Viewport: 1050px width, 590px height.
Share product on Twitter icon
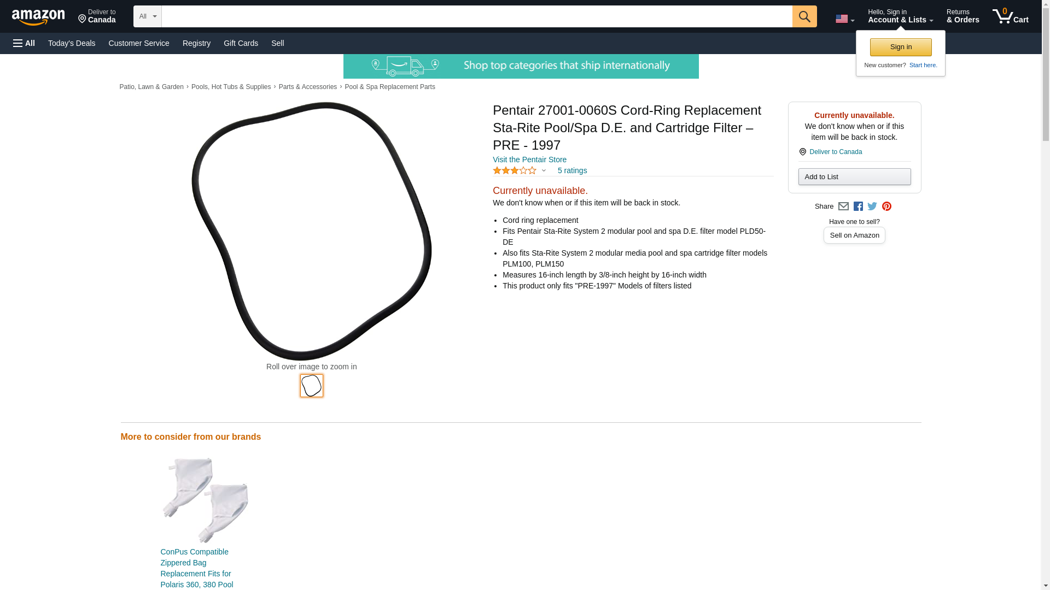pos(872,206)
